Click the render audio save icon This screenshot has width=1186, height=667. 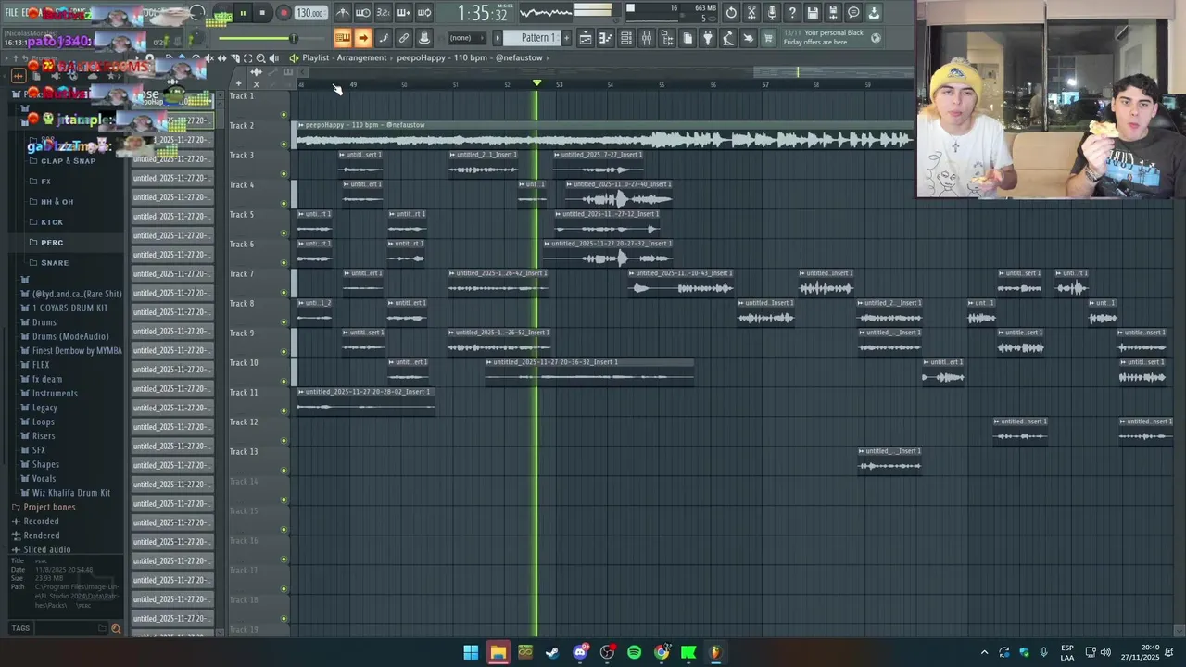[833, 13]
